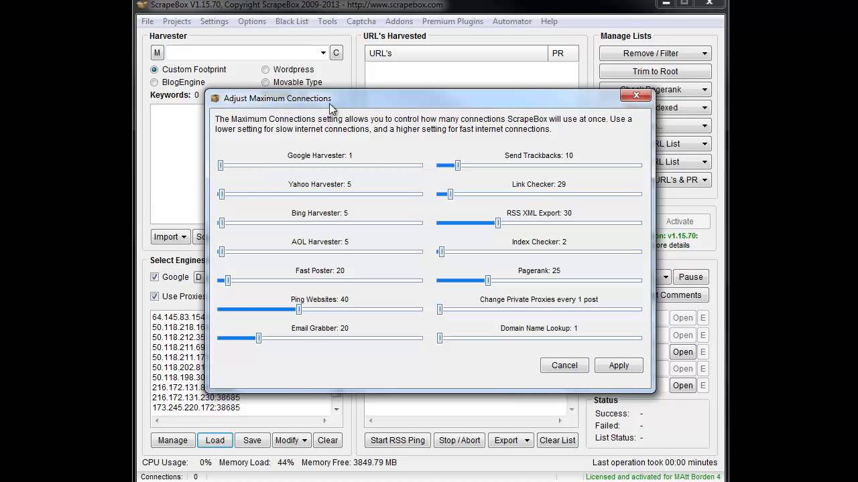Select the BlogEngine radio button
The width and height of the screenshot is (858, 482).
154,82
